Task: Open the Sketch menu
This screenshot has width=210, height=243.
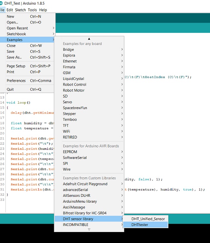Action: tap(20, 10)
